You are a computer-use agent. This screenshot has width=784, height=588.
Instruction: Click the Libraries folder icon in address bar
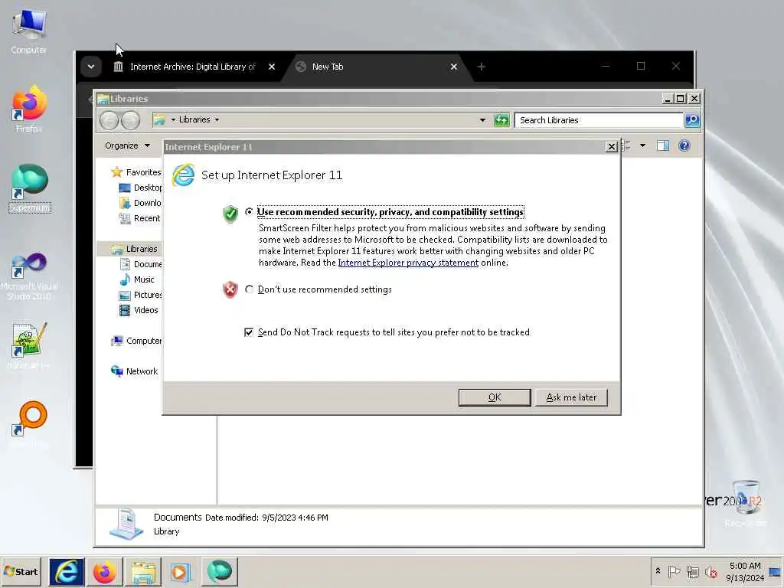pos(159,120)
